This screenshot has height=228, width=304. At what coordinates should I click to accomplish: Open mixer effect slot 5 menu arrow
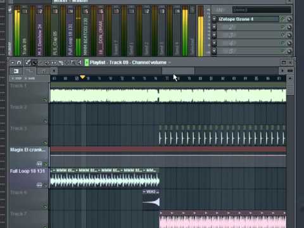tap(214, 51)
